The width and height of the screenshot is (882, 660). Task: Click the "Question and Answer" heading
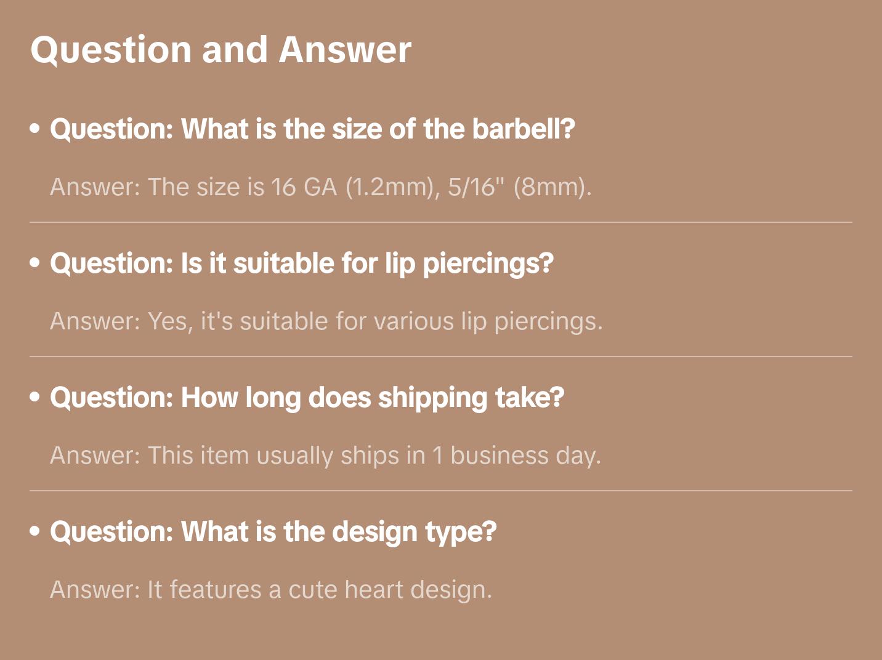click(220, 50)
